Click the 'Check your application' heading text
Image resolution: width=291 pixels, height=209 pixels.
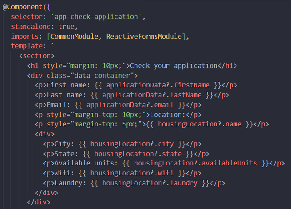(174, 66)
